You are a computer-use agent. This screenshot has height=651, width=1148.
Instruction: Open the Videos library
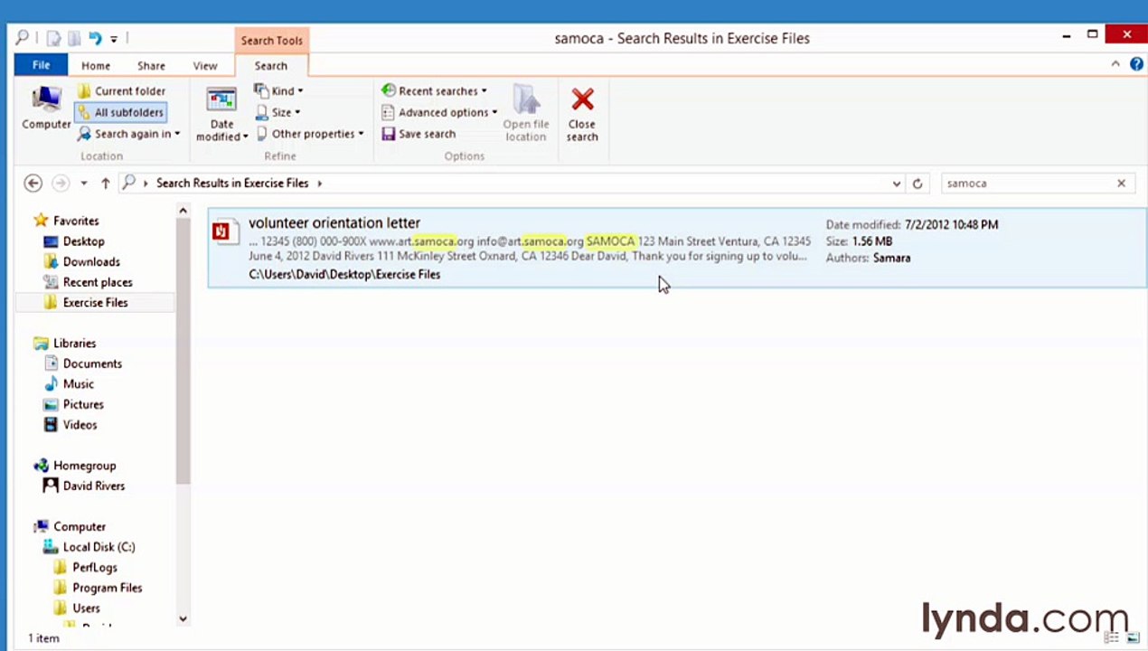[x=80, y=424]
